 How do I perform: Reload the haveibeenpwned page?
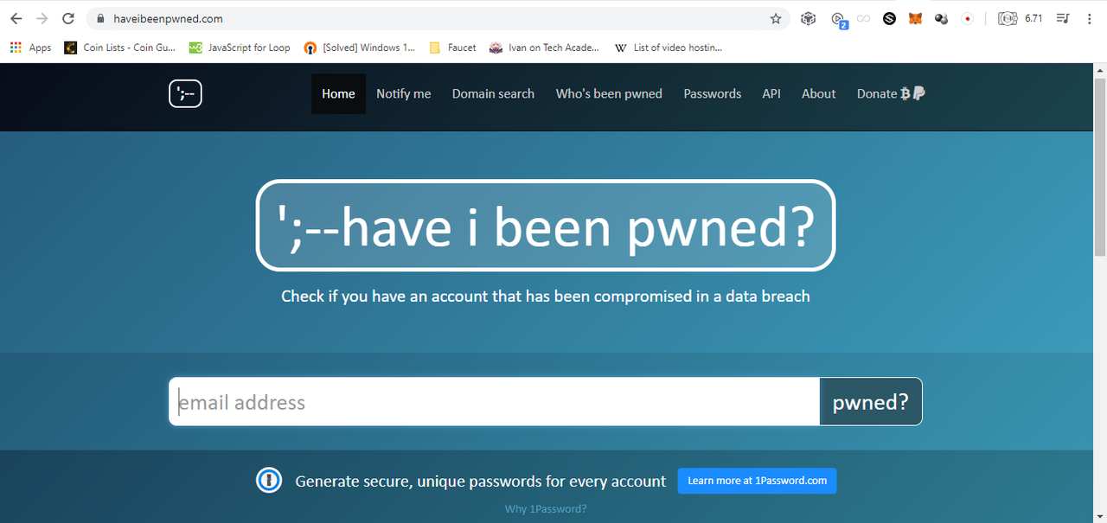pos(68,18)
